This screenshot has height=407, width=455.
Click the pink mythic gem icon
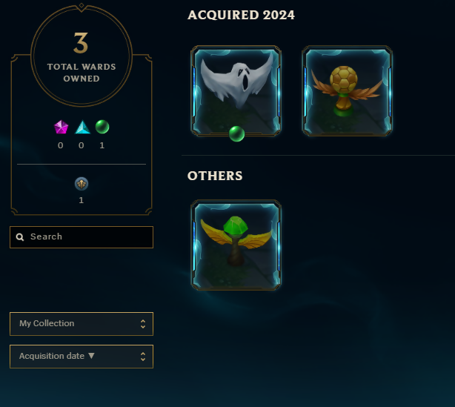62,128
